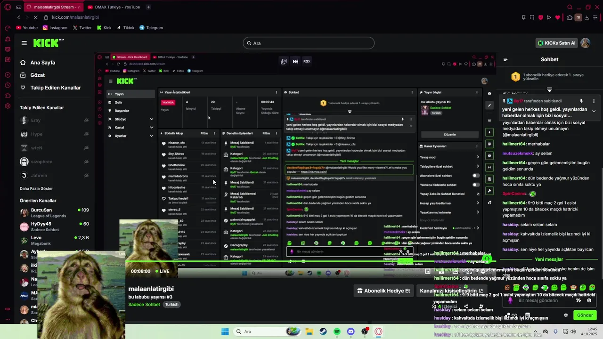
Task: Open Windows Start menu
Action: pos(224,331)
